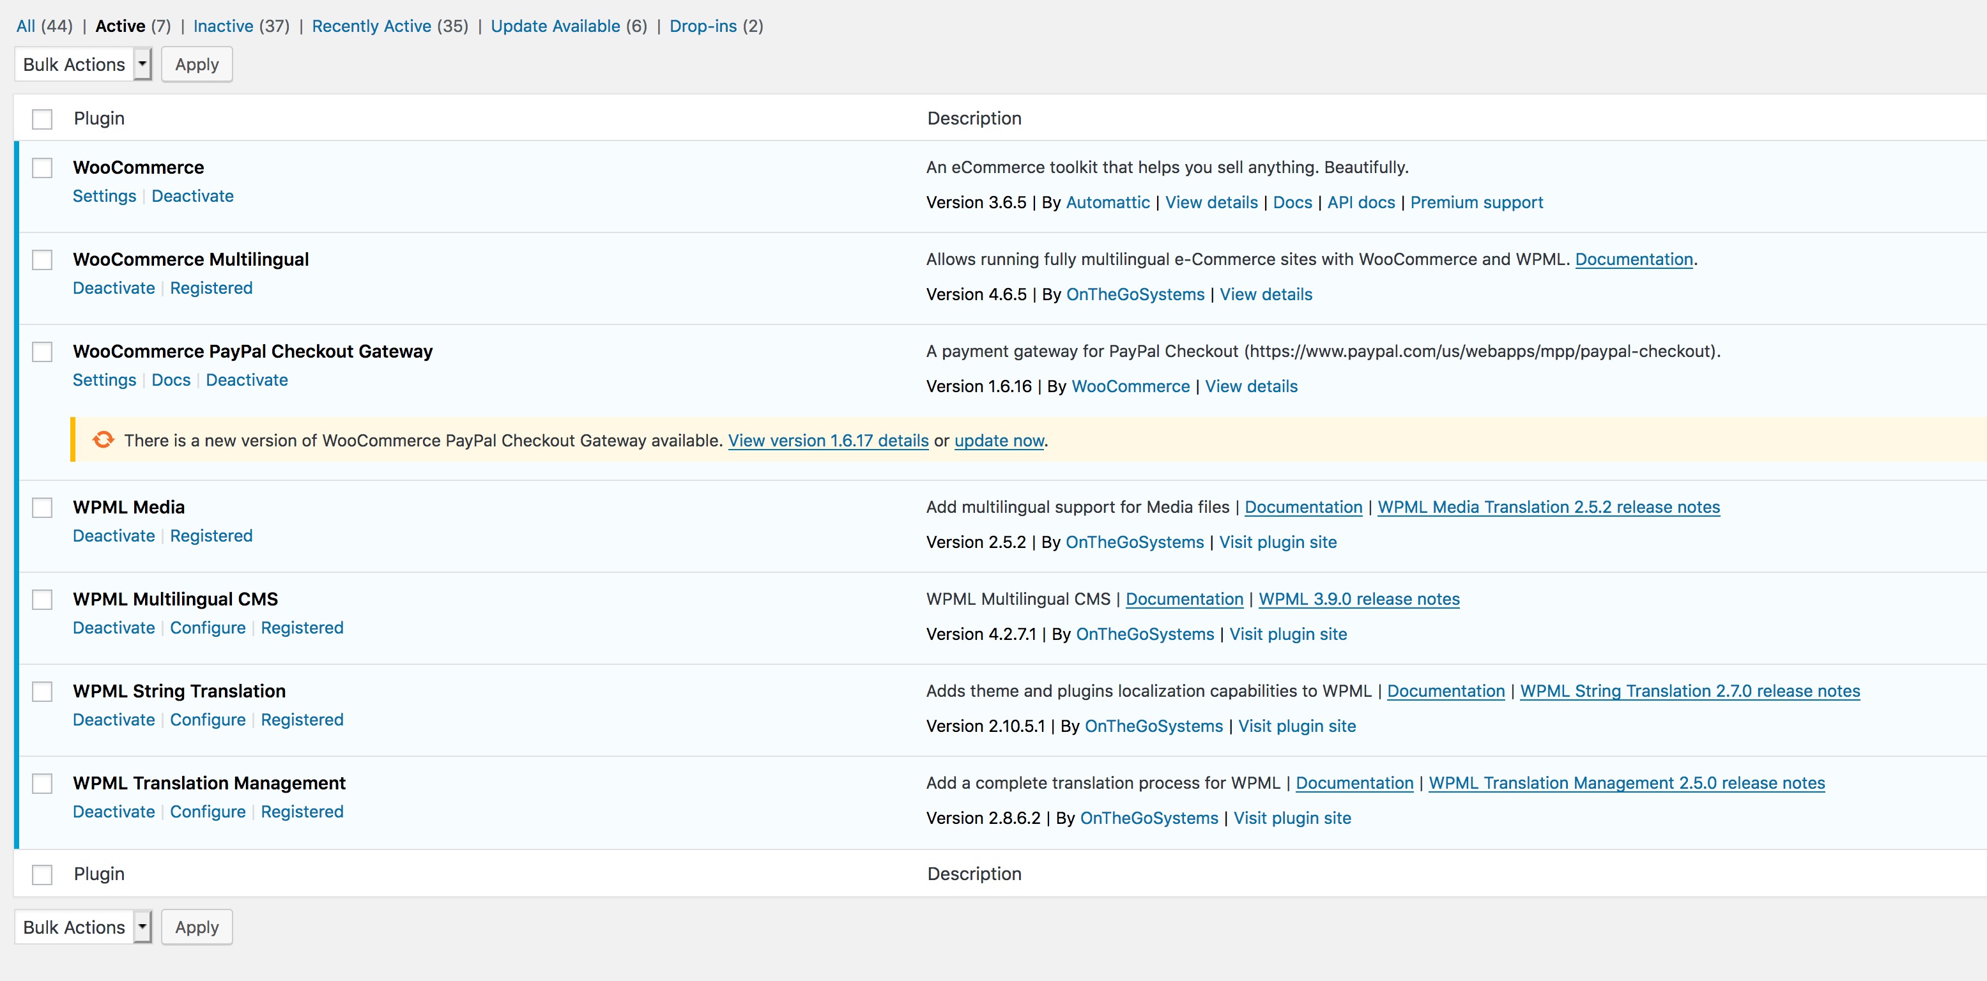Open the Drop-ins filter
The image size is (1987, 981).
703,26
